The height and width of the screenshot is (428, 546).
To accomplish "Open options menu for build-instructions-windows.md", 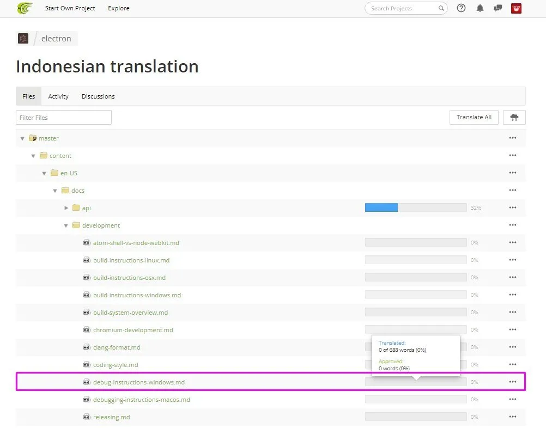I will pos(513,295).
